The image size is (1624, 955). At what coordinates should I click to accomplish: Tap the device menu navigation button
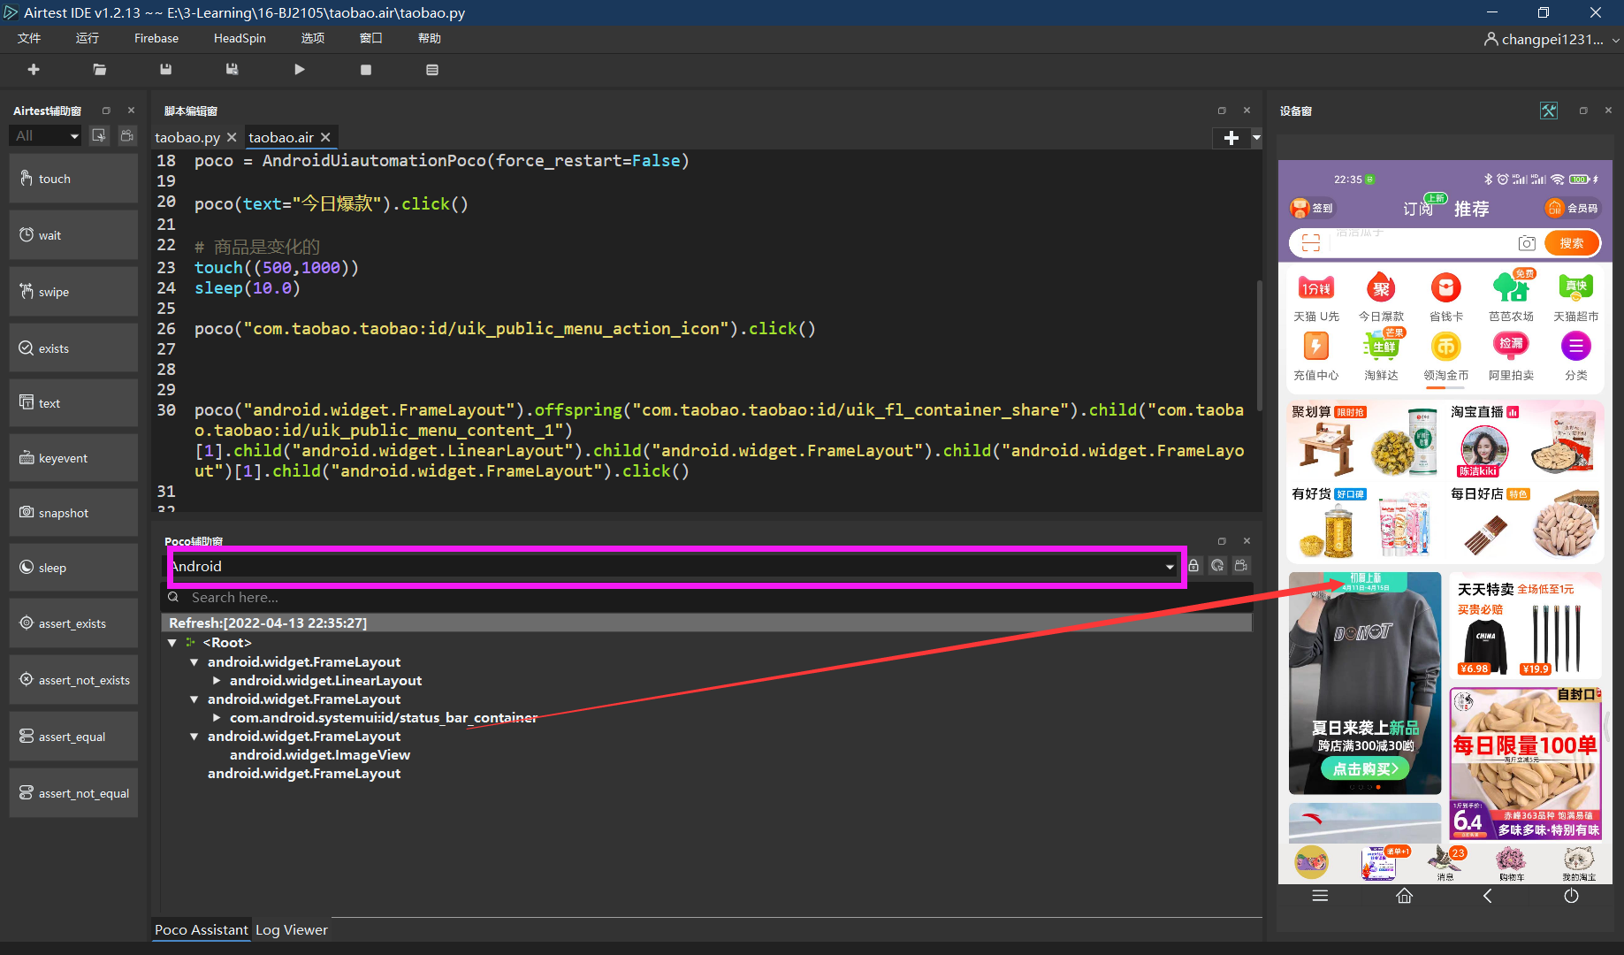point(1320,896)
